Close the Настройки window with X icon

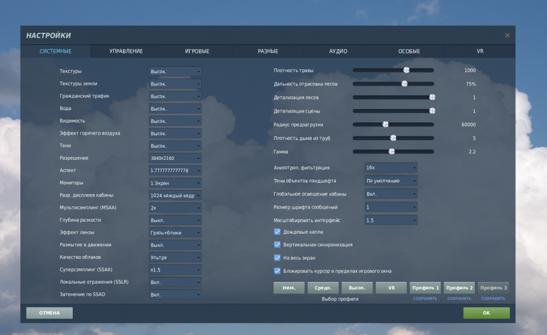click(507, 36)
